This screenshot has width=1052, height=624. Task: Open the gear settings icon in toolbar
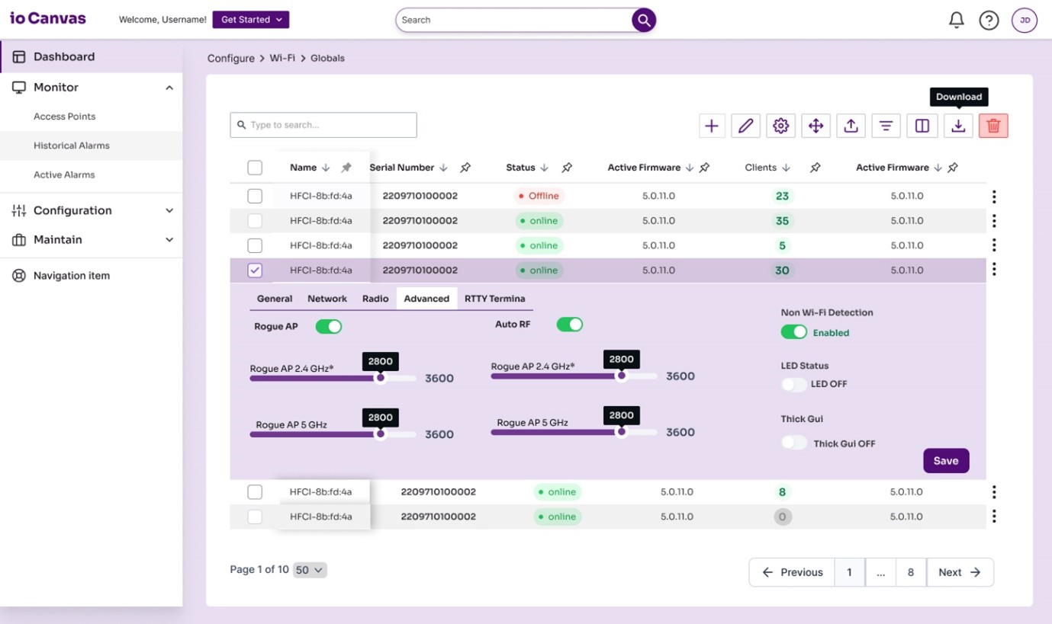click(x=780, y=126)
